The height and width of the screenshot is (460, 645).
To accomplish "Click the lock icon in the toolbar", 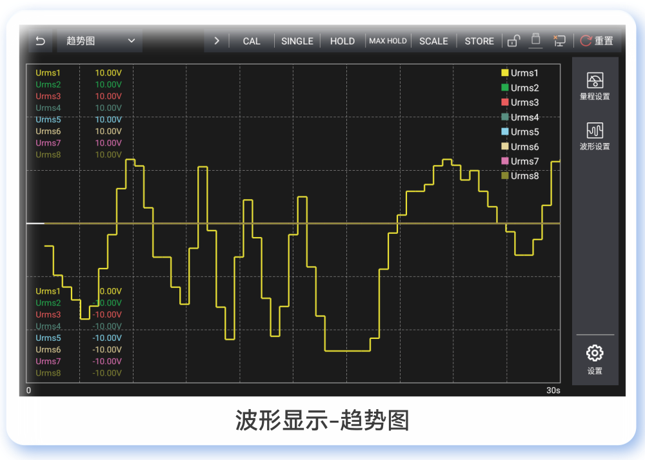I will point(513,41).
